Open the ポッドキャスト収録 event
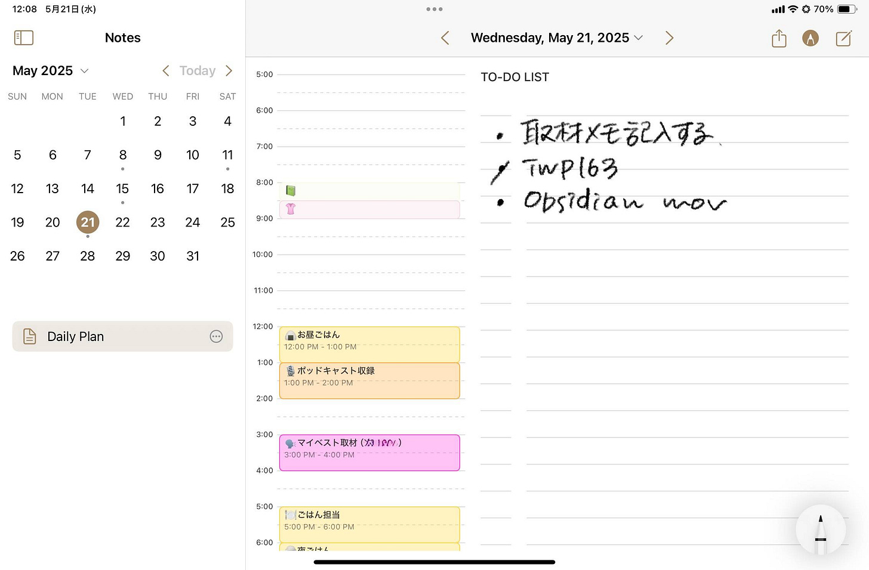Image resolution: width=869 pixels, height=570 pixels. 369,380
